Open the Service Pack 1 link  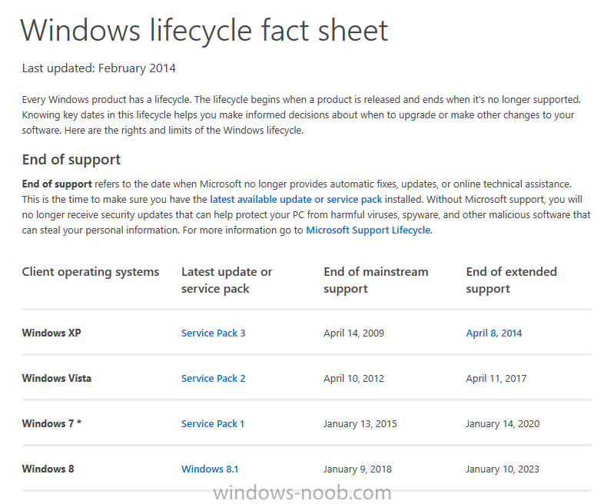(213, 424)
